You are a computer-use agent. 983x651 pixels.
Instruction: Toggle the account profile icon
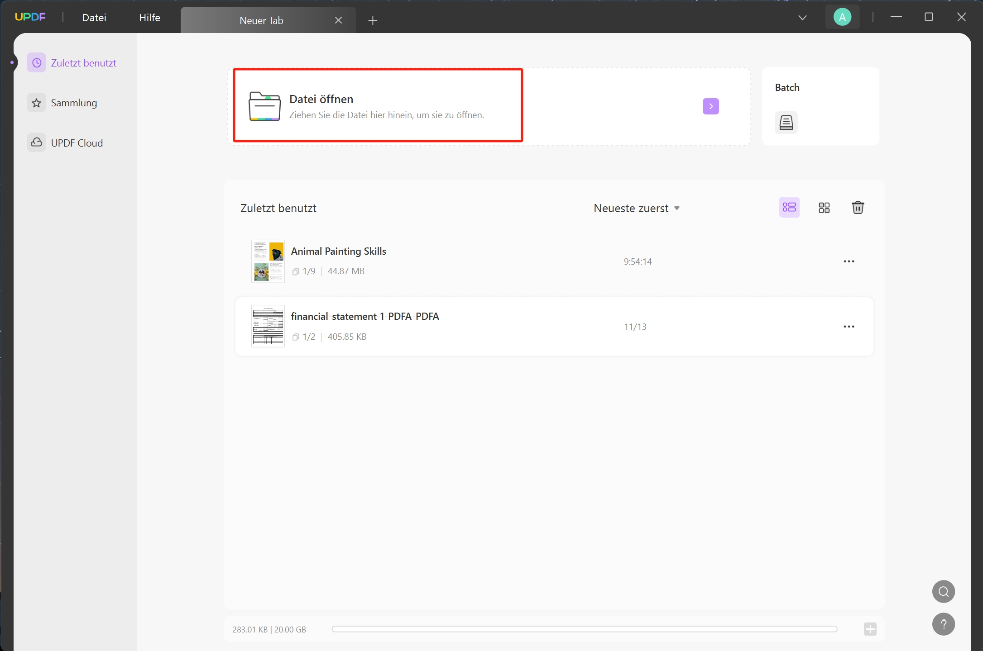click(x=842, y=17)
